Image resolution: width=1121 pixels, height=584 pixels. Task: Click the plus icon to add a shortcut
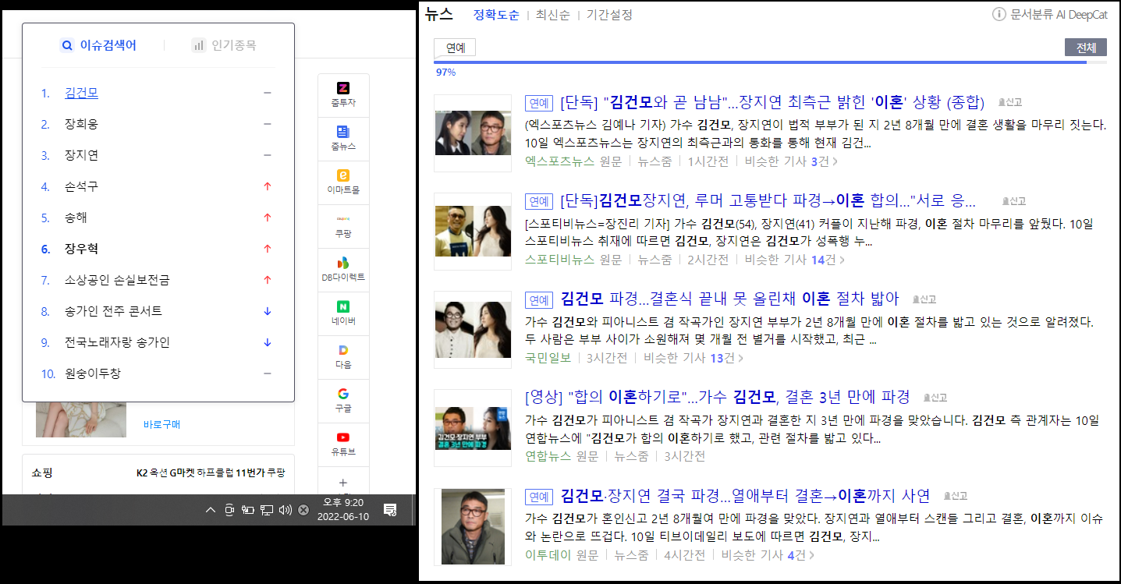tap(343, 482)
